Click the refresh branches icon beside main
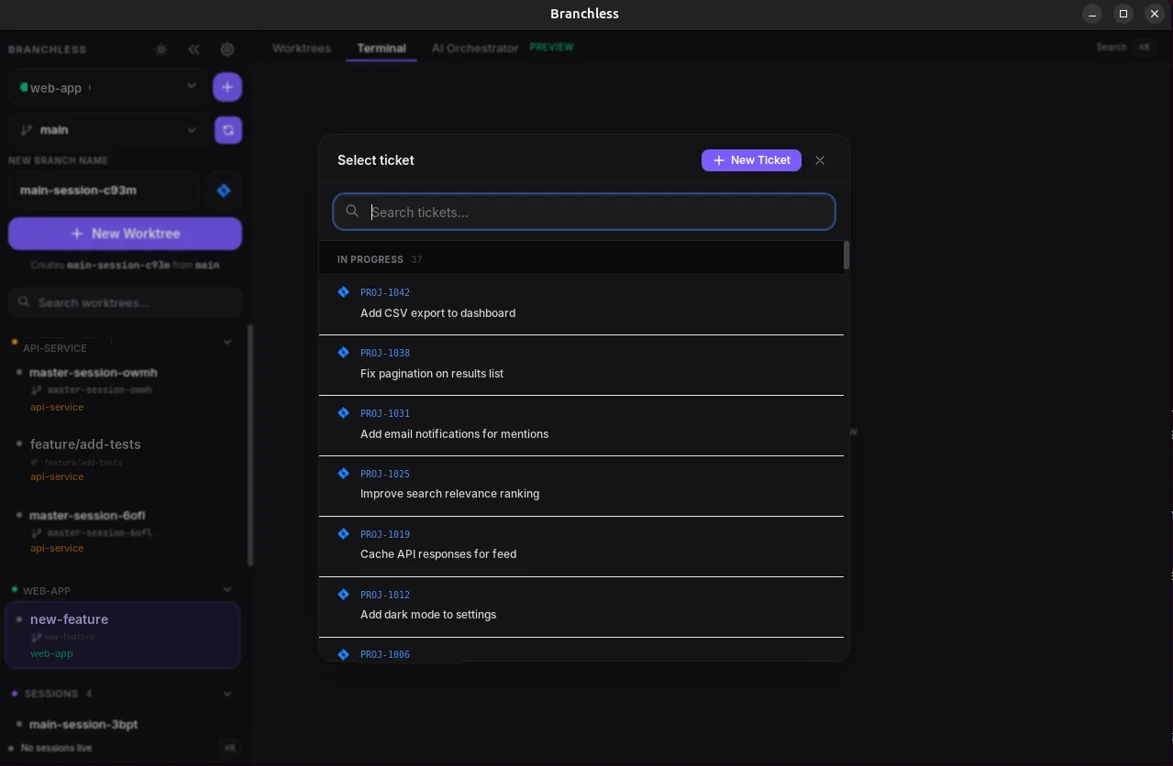 click(227, 130)
